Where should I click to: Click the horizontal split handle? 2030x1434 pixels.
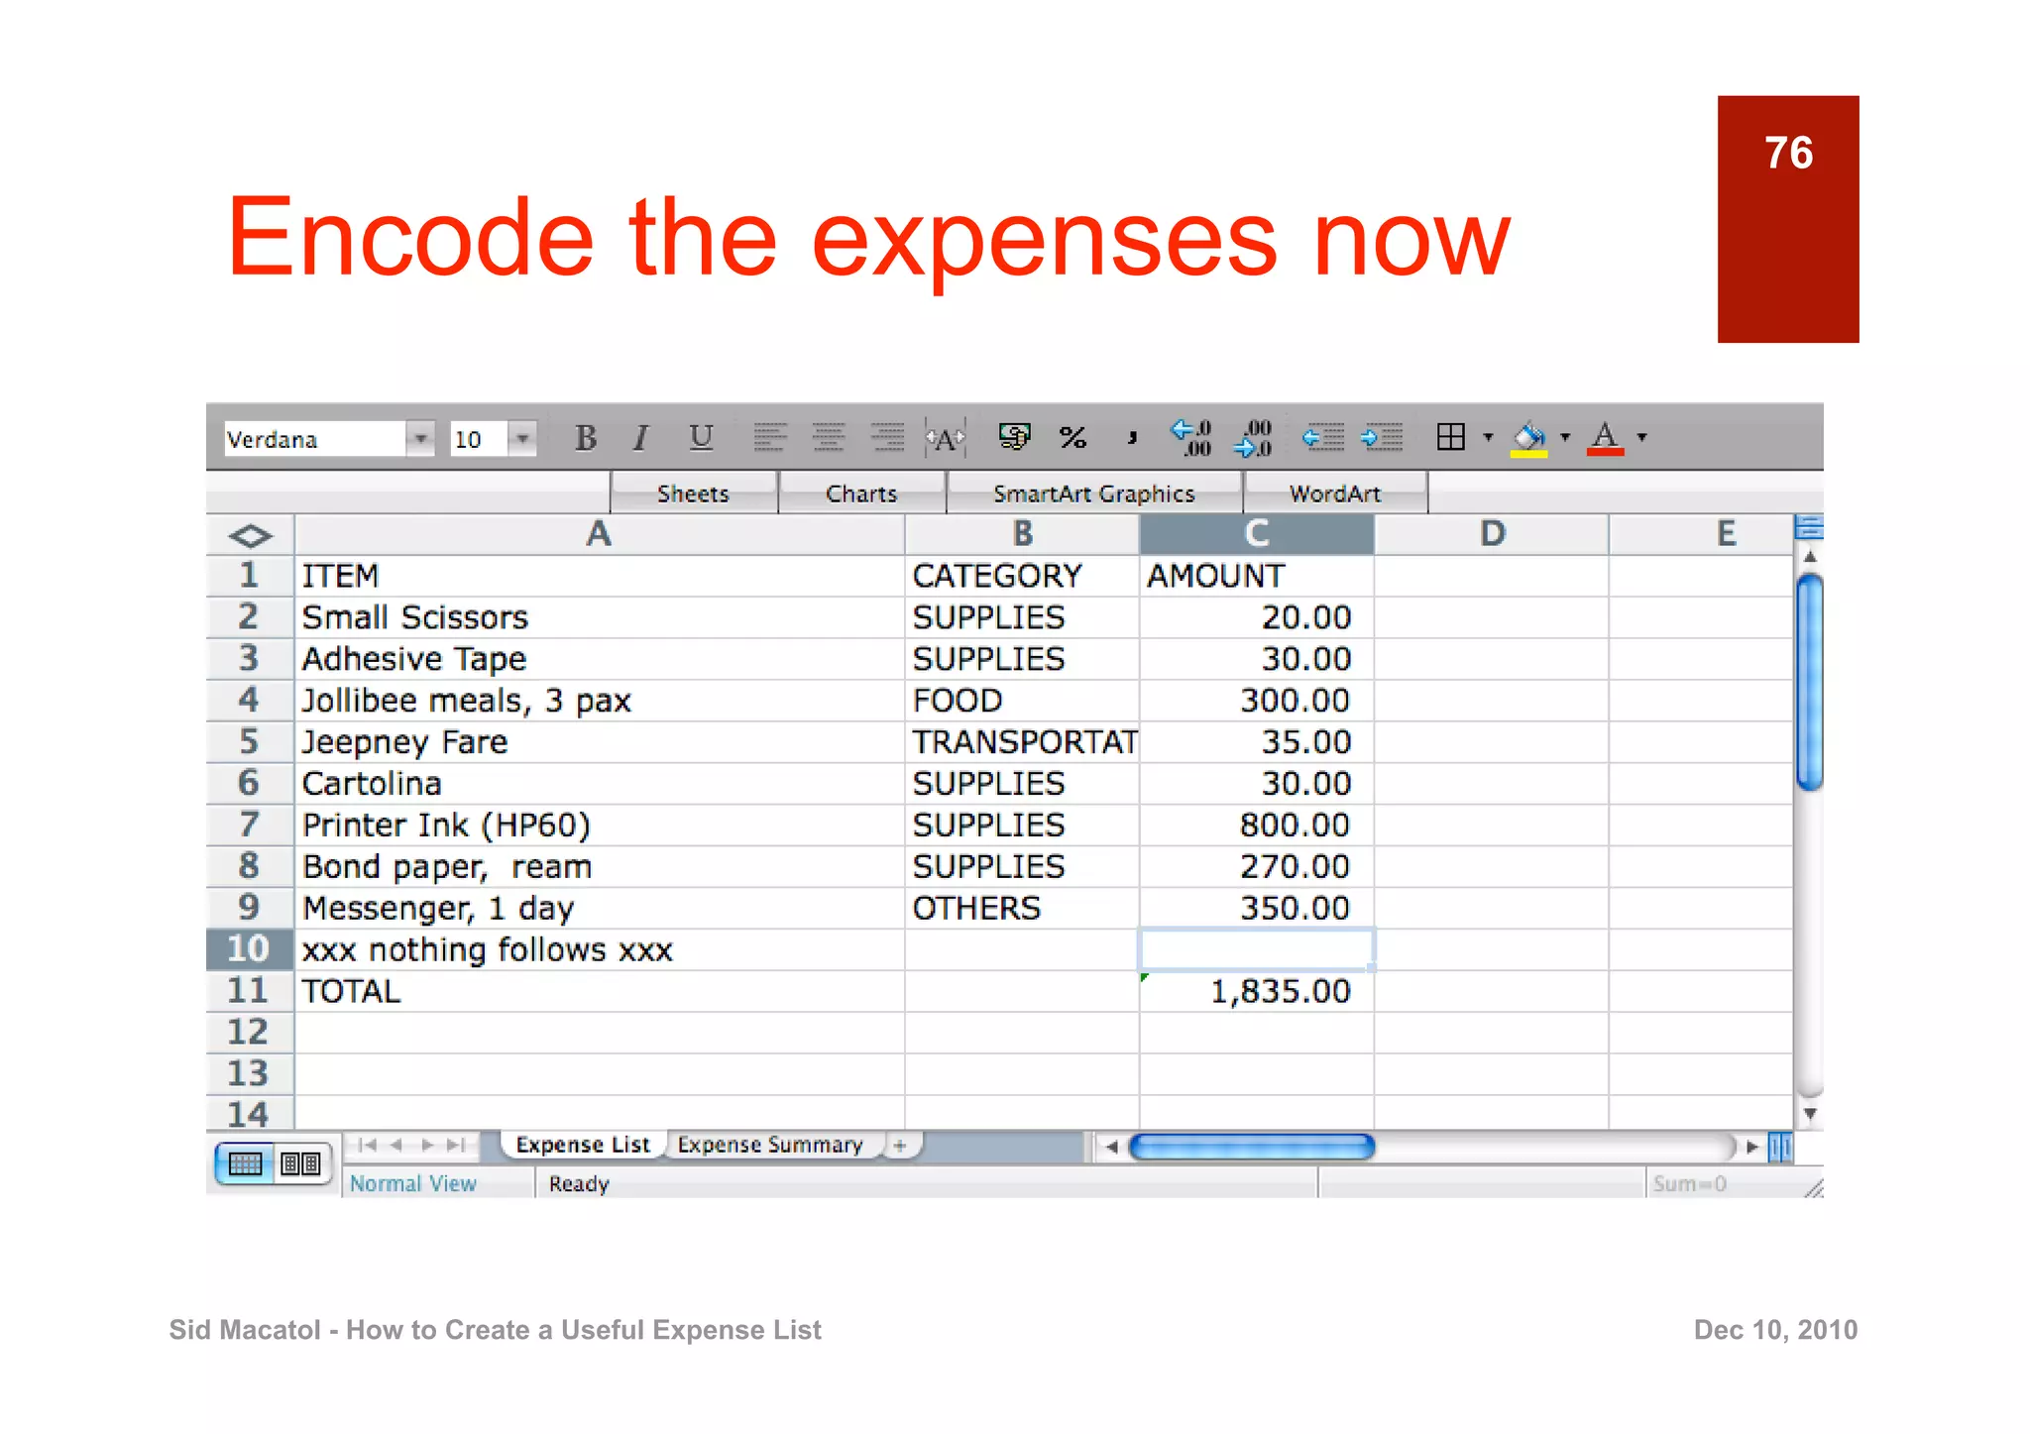pyautogui.click(x=1809, y=526)
